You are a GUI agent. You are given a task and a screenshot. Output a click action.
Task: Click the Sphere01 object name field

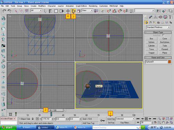click(x=156, y=62)
